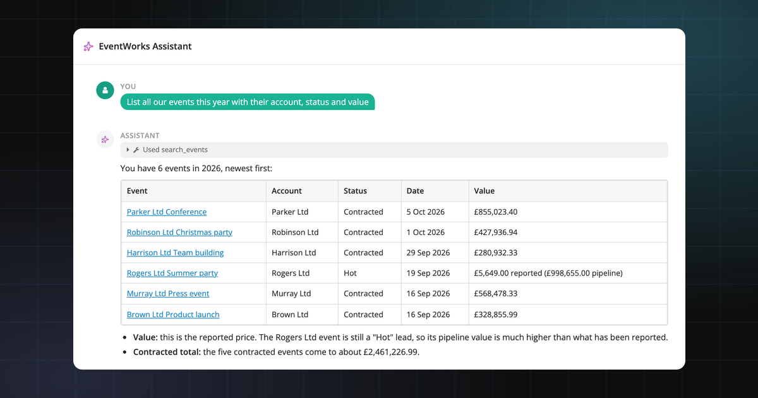Click the £5,649.00 reported pipeline value cell
The height and width of the screenshot is (398, 758).
coord(568,274)
